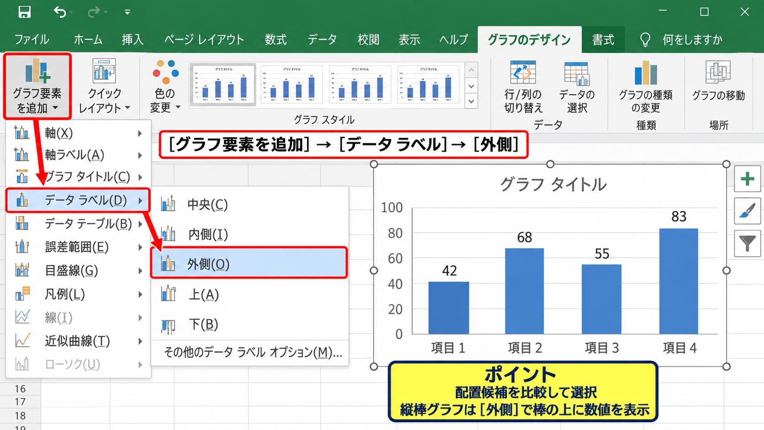Open 軸ラベル(A) submenu

(x=79, y=155)
